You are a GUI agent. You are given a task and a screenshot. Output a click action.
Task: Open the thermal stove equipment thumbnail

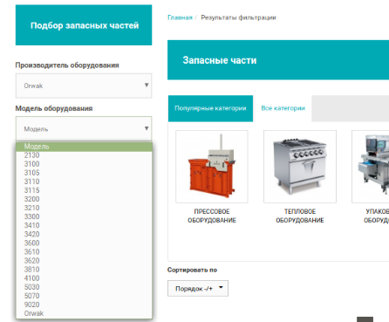[300, 167]
